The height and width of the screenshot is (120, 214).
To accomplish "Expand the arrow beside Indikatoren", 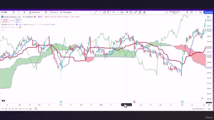I will coord(42,12).
